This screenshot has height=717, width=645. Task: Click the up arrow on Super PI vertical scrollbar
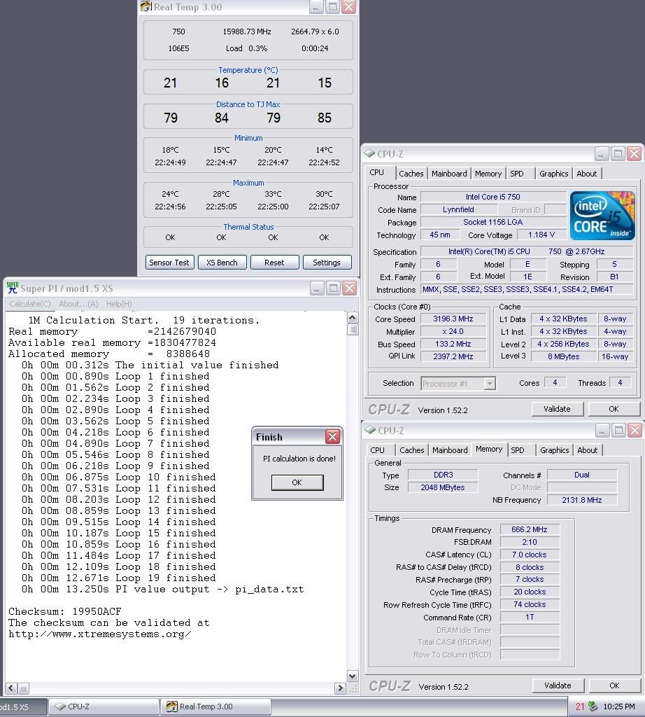[x=352, y=317]
